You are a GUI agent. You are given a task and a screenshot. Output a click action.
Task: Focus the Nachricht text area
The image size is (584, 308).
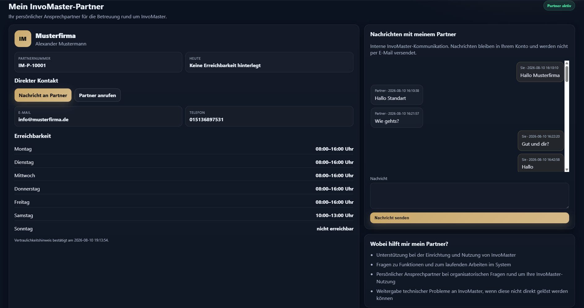click(469, 196)
